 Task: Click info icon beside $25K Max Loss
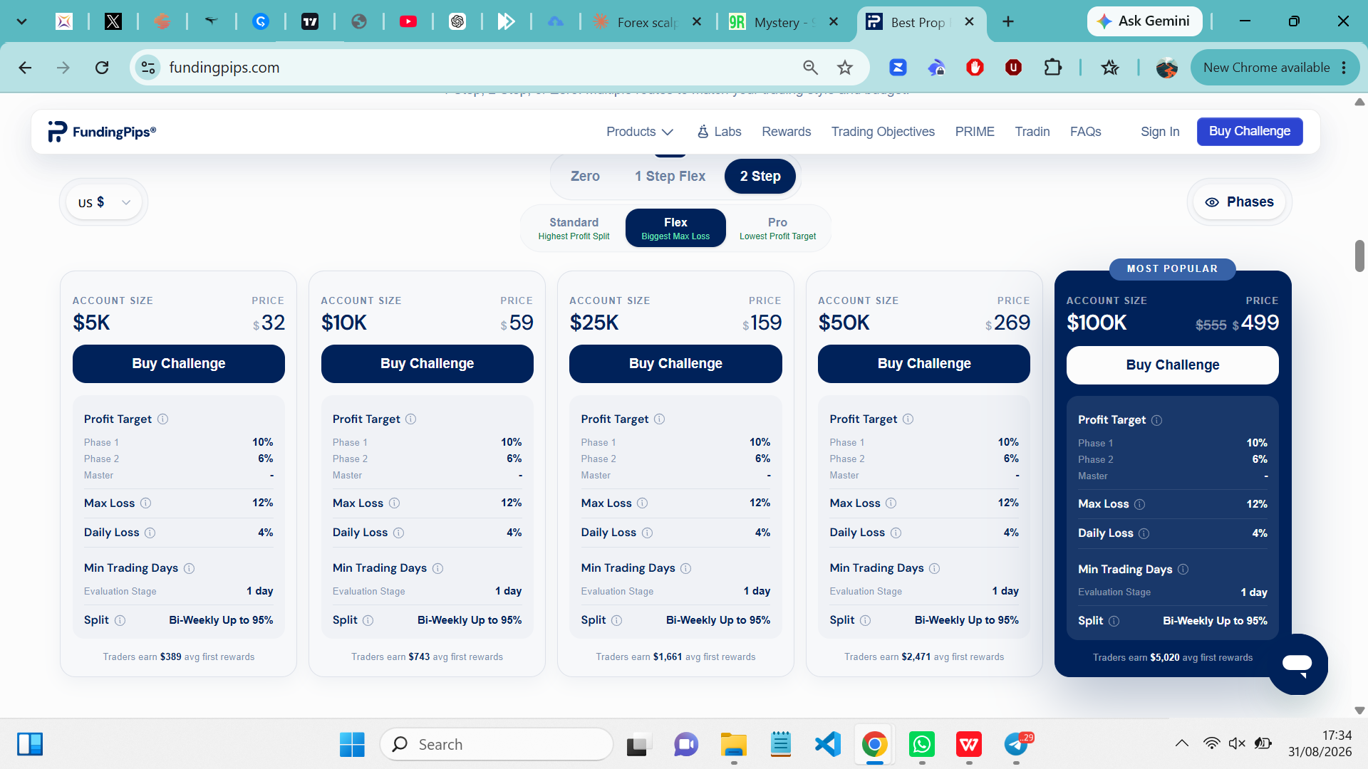pos(642,503)
